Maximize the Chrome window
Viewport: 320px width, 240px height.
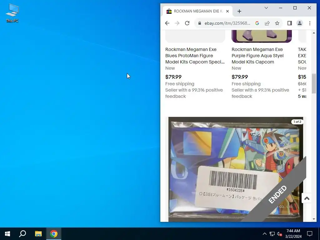click(295, 8)
